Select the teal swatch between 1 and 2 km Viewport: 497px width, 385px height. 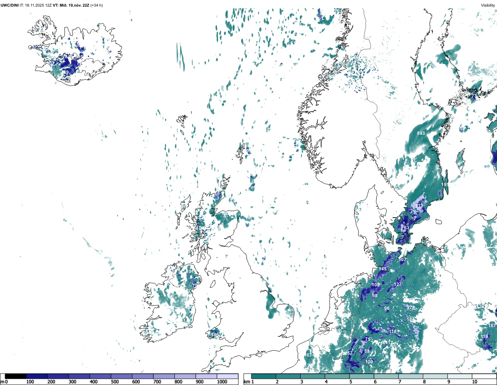(x=264, y=376)
